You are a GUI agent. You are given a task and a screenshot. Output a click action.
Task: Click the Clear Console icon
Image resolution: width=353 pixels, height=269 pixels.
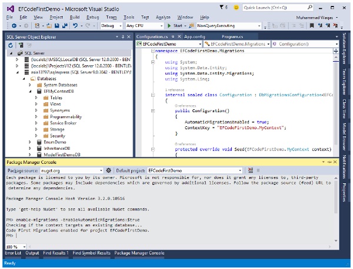click(x=251, y=170)
